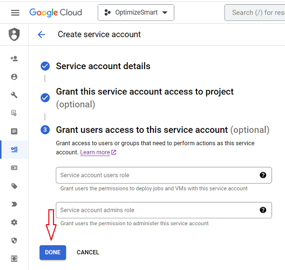Viewport: 285px width, 270px height.
Task: Open the IAM add-person sidebar icon
Action: [14, 58]
